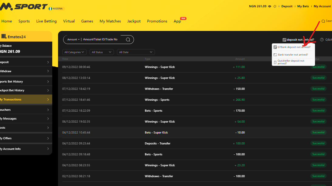Open the Amount search type dropdown
The image size is (332, 186).
pyautogui.click(x=73, y=39)
